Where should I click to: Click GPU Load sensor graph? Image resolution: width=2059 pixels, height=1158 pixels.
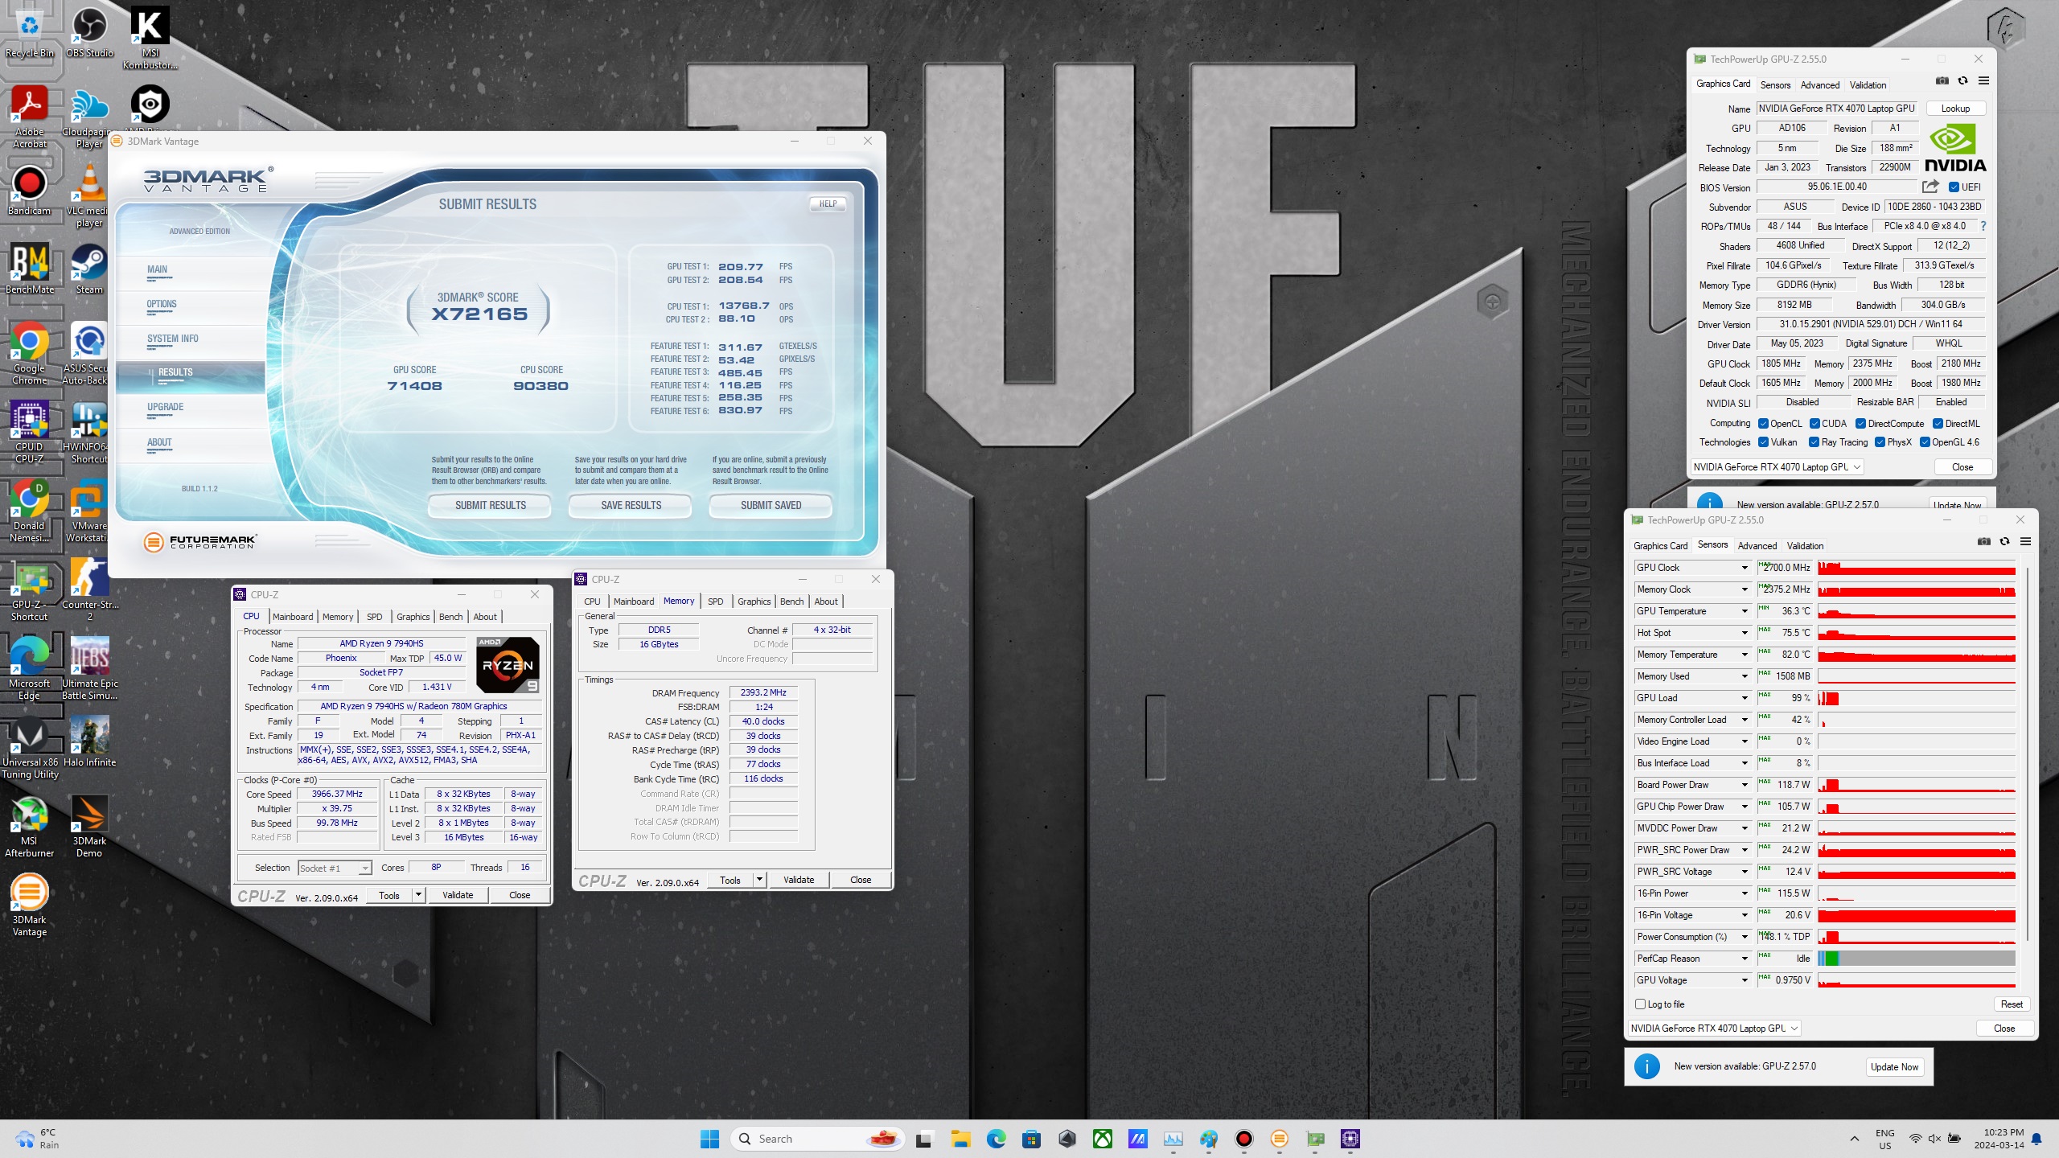point(1917,698)
